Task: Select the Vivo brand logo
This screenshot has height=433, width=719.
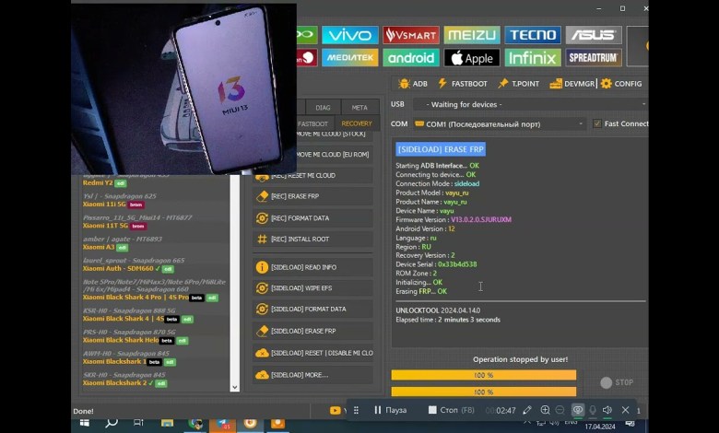Action: [x=350, y=35]
